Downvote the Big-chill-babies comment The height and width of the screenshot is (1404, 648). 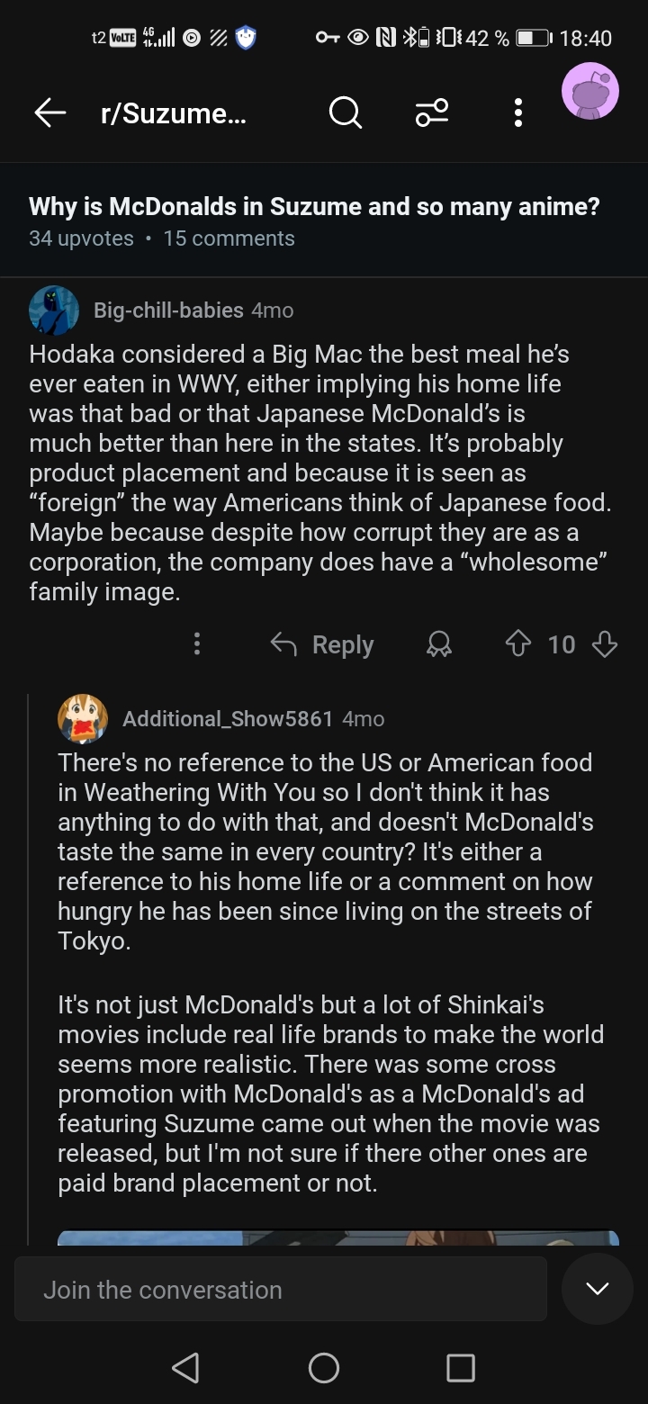tap(605, 644)
